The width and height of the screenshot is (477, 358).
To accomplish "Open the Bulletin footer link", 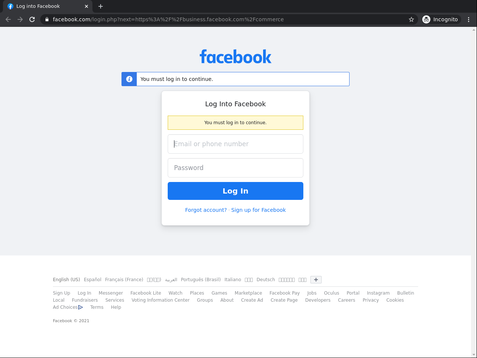I will coord(405,293).
